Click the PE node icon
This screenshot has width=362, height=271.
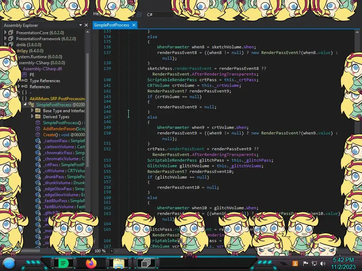point(24,74)
